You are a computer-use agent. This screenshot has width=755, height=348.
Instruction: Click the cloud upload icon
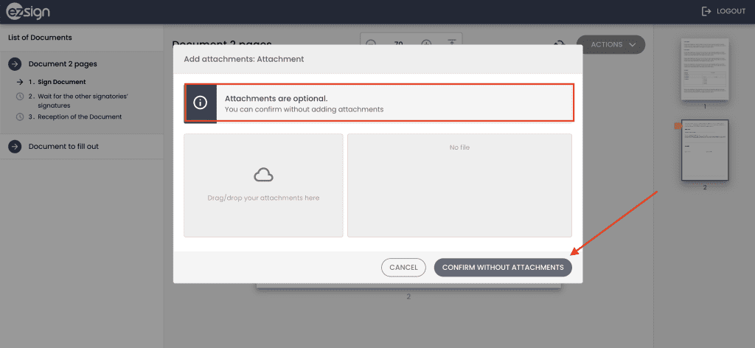point(263,175)
